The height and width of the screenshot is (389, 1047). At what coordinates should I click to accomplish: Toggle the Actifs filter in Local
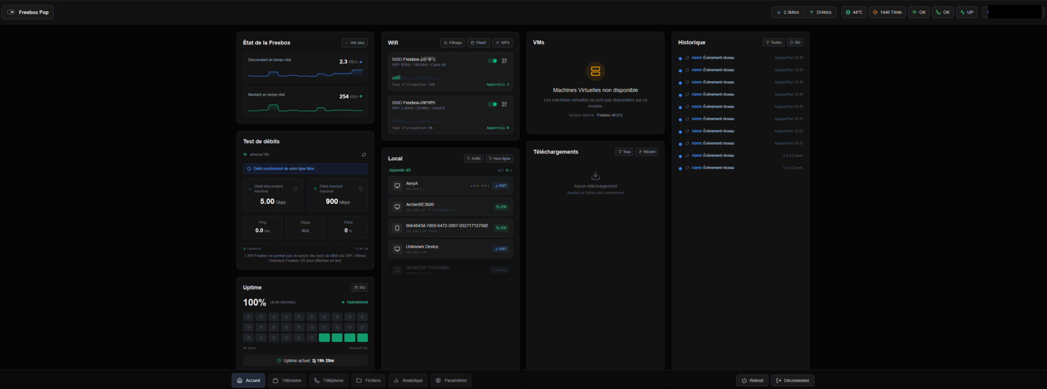(x=473, y=158)
